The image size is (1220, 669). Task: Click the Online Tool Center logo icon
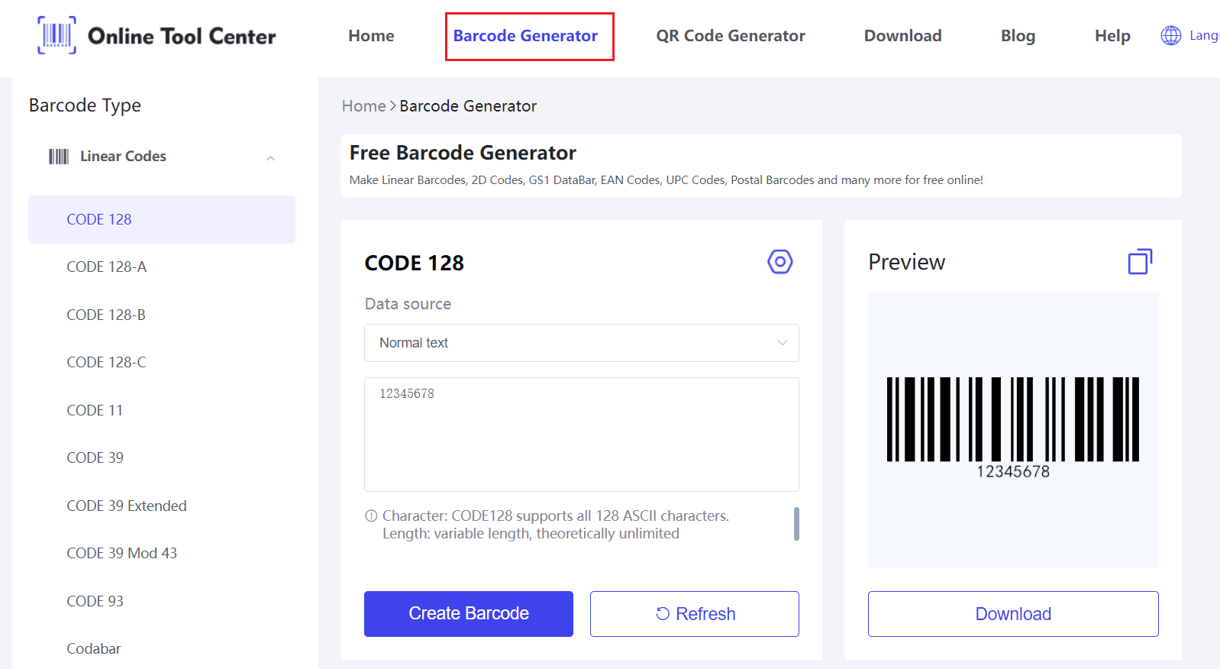click(56, 35)
